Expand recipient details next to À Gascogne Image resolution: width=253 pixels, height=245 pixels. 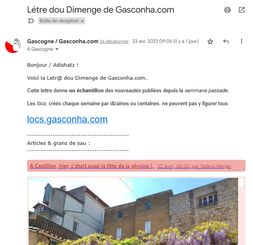(x=57, y=49)
